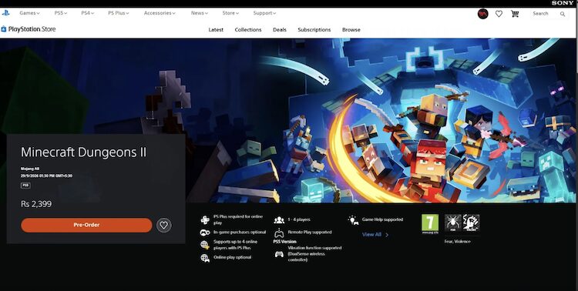Click the PS Plus required icon
Viewport: 578px width, 291px height.
tap(205, 220)
